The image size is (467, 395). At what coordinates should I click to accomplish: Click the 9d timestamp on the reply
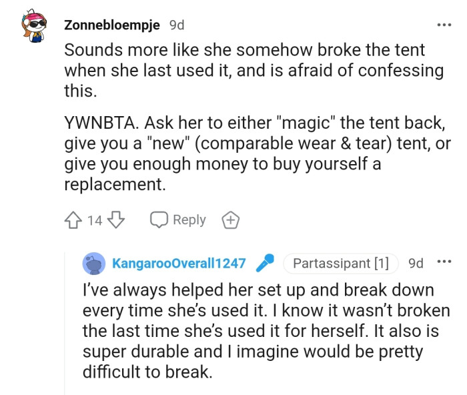416,264
